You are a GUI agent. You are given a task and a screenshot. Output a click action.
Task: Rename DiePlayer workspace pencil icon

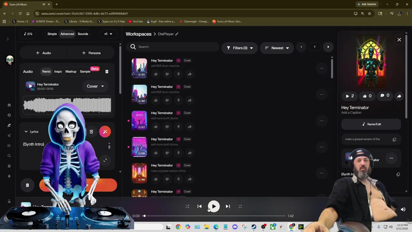click(x=177, y=34)
